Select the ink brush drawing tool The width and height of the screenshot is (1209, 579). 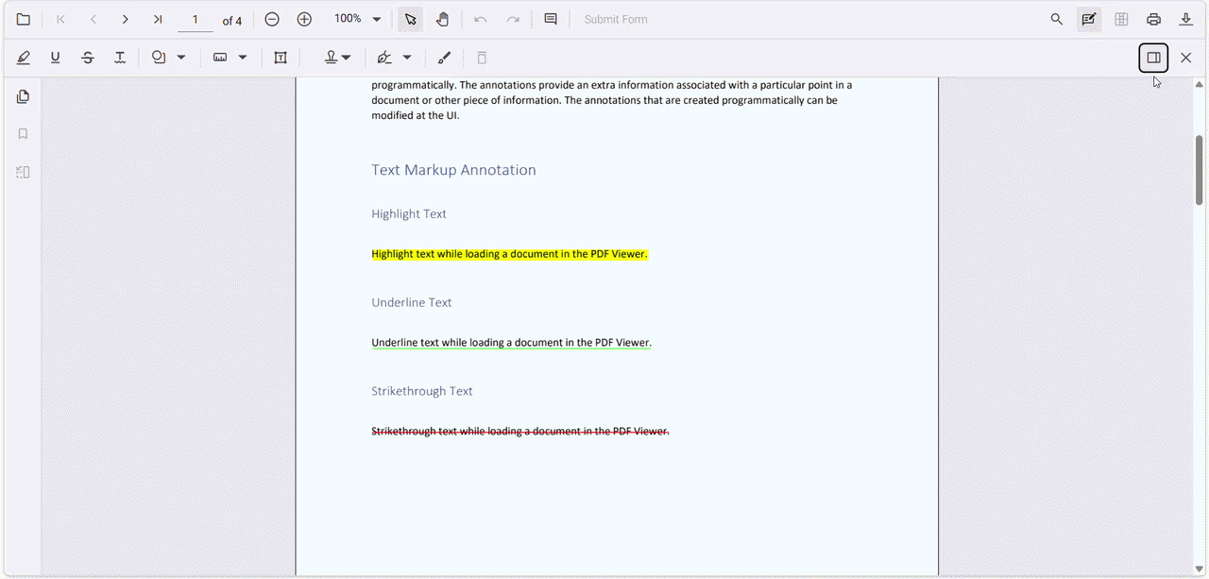[x=444, y=58]
